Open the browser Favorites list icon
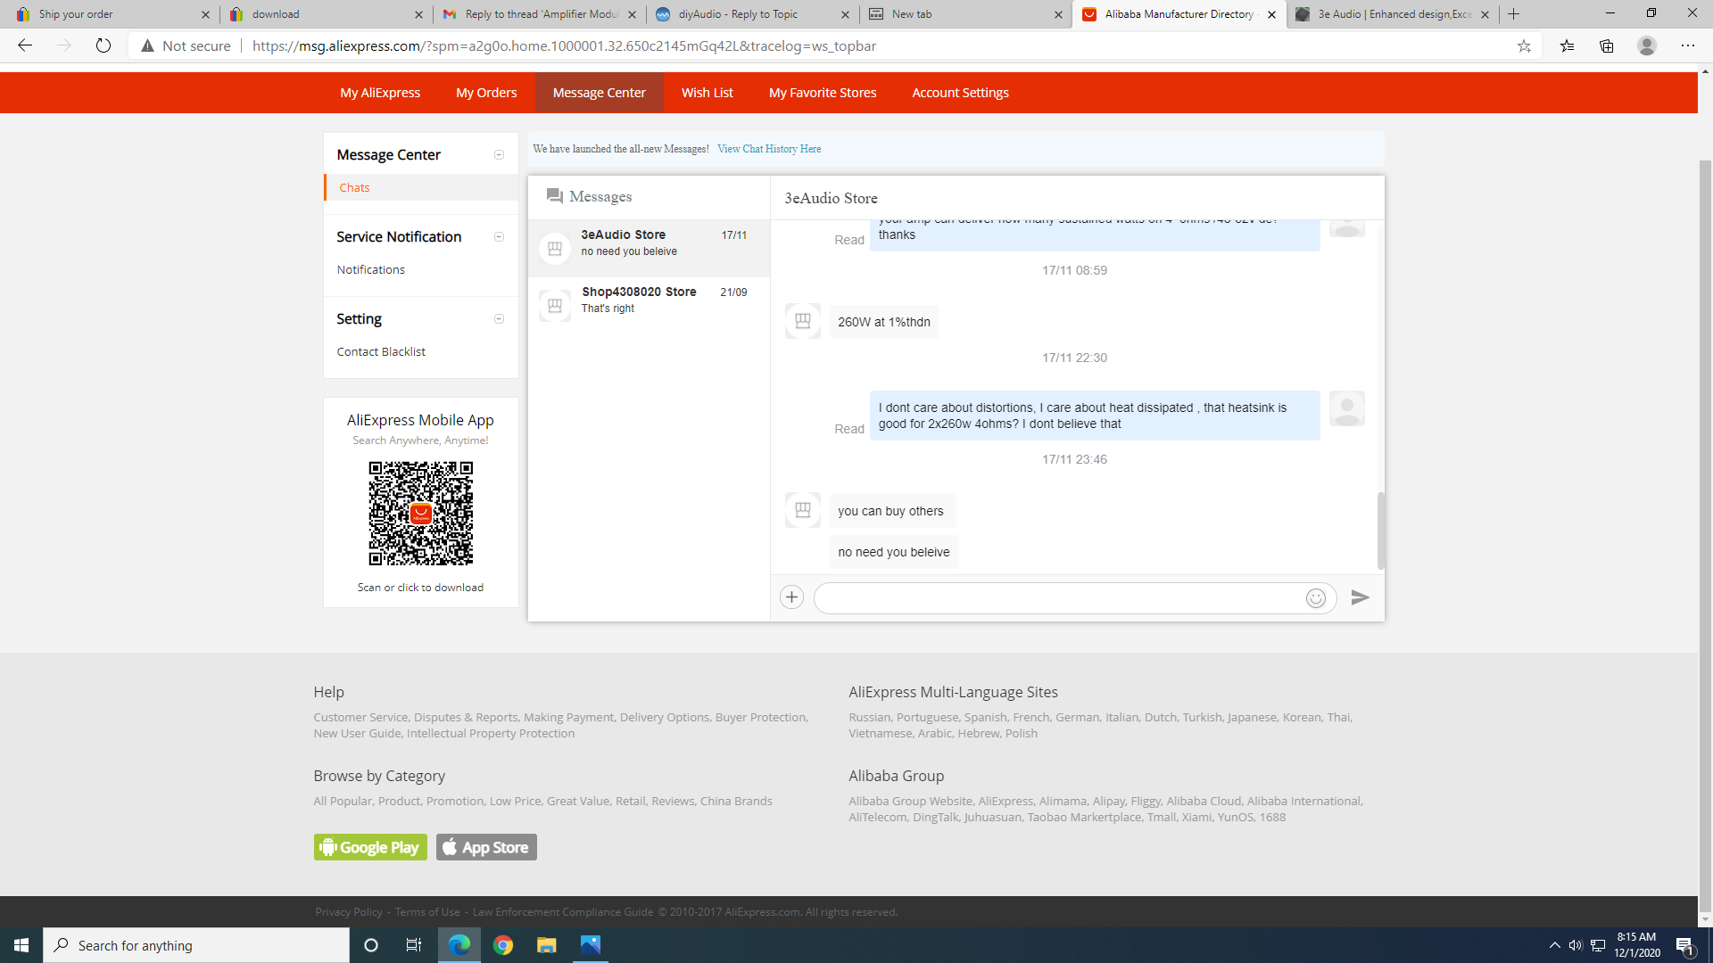Viewport: 1713px width, 963px height. [1567, 46]
